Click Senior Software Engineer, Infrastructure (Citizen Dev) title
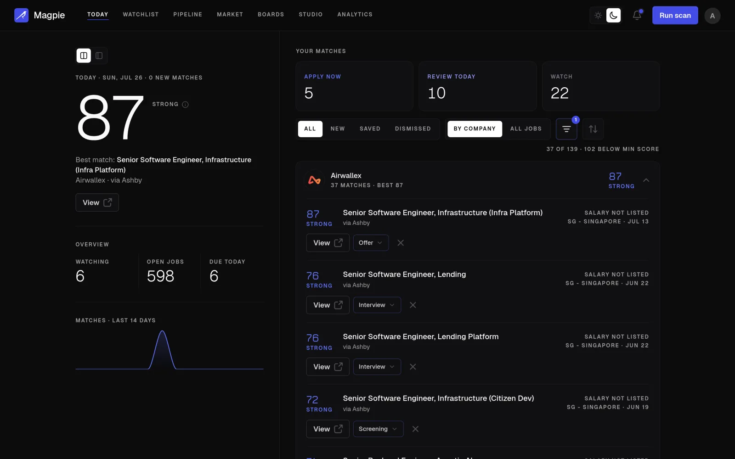Screen dimensions: 735x459 (438, 398)
